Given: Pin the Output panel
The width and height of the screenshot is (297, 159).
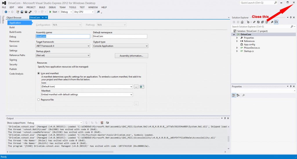Looking at the screenshot, I should pos(225,118).
